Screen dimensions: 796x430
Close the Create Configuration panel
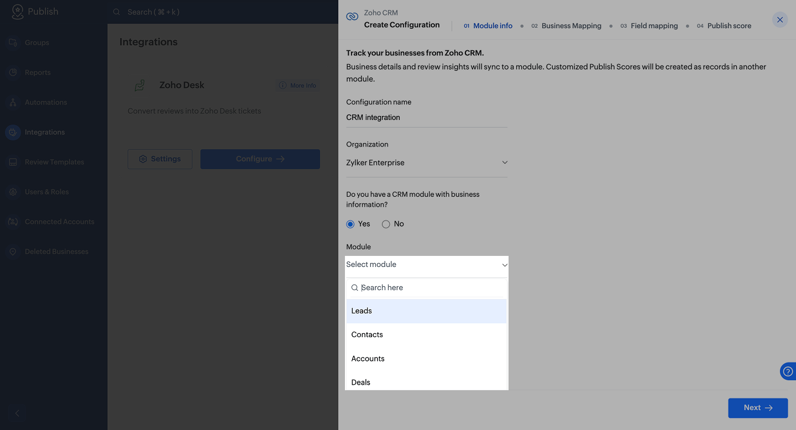[780, 20]
